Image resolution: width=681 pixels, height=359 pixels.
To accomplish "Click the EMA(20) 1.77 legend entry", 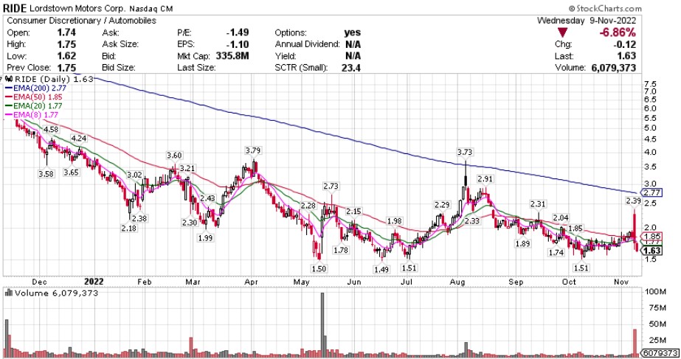I will click(x=34, y=106).
